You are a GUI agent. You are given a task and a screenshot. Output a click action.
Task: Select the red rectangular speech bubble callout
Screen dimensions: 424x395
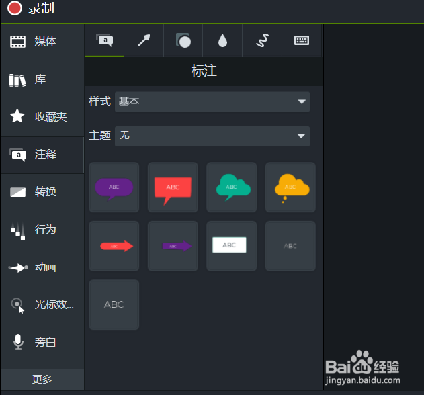[173, 187]
